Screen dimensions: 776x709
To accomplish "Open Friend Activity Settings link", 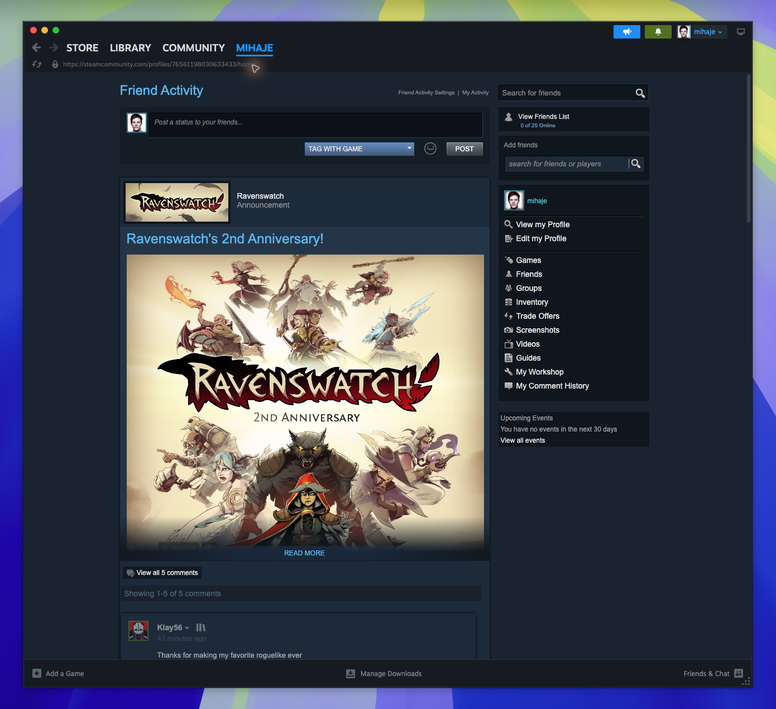I will coord(427,93).
